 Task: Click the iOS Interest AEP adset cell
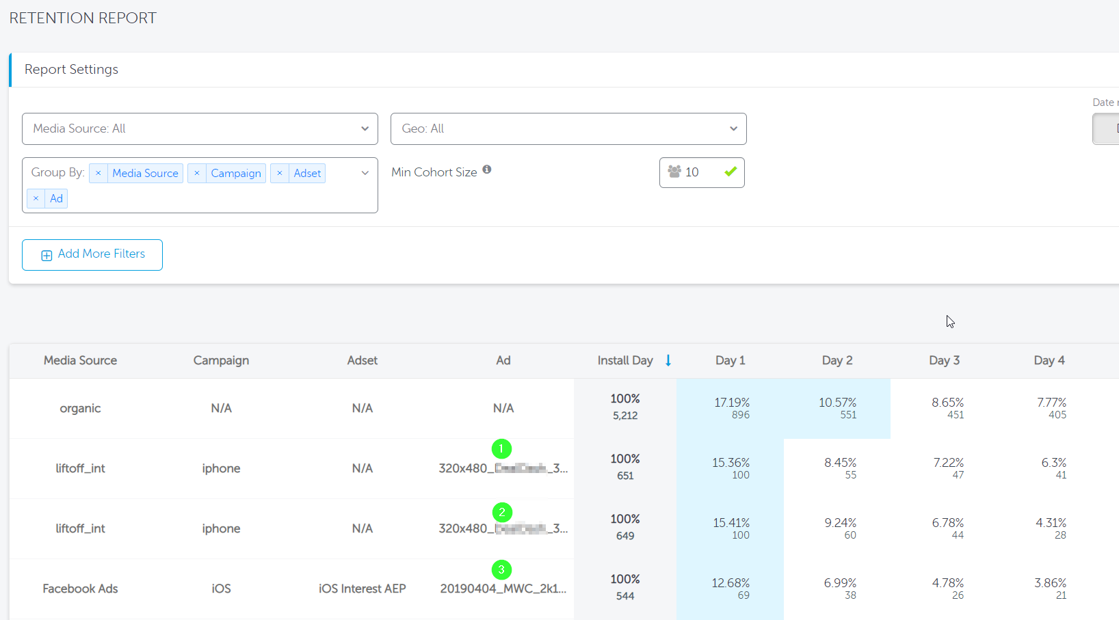point(362,589)
